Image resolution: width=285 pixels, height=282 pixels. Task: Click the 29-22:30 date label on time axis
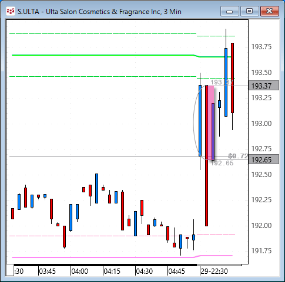coord(214,271)
